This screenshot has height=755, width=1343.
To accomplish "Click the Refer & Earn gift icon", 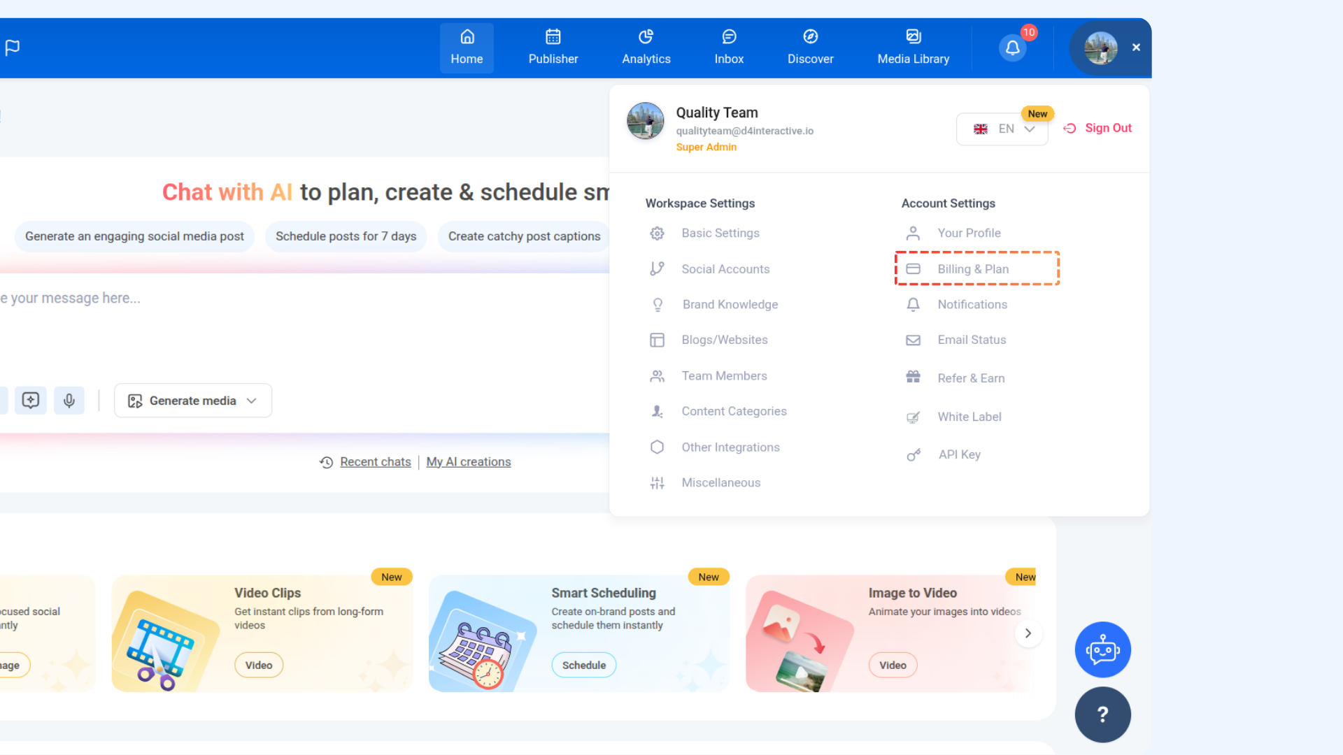I will pos(913,377).
